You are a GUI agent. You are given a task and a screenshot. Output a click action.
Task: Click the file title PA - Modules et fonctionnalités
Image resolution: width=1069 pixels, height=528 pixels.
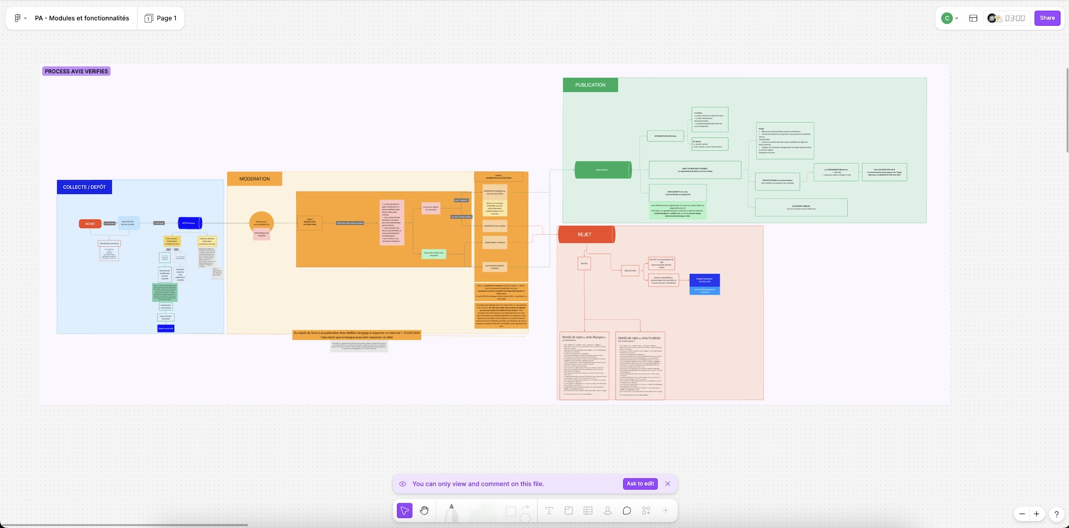click(x=82, y=18)
